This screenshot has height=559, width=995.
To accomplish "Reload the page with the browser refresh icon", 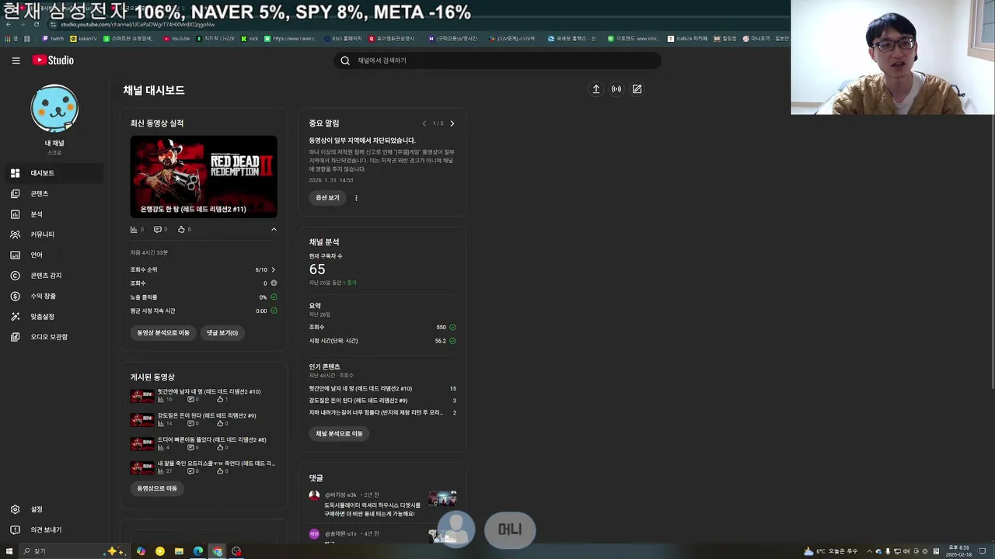I will (36, 24).
